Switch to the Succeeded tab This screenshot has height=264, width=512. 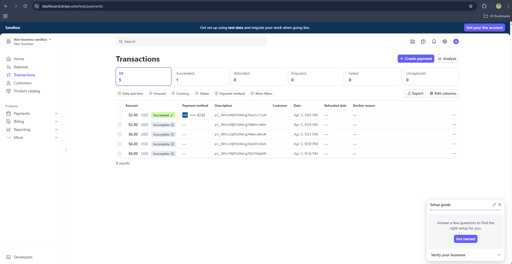click(201, 76)
